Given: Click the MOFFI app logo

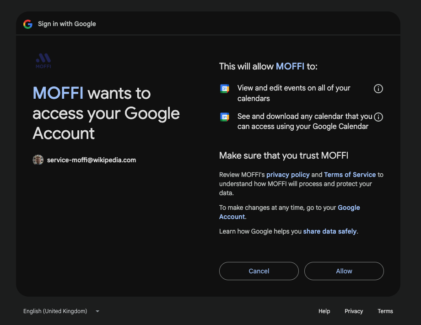Looking at the screenshot, I should (43, 61).
